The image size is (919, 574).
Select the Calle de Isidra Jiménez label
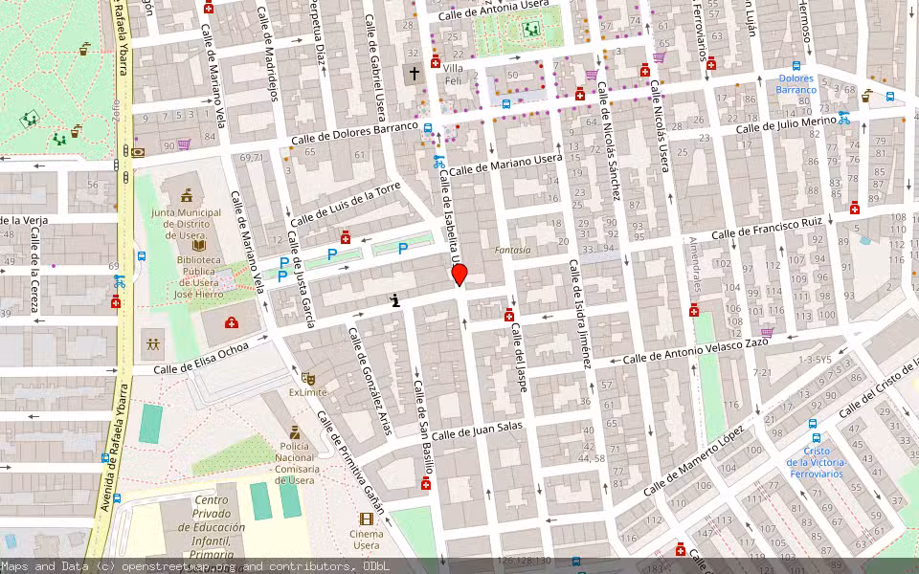point(580,314)
